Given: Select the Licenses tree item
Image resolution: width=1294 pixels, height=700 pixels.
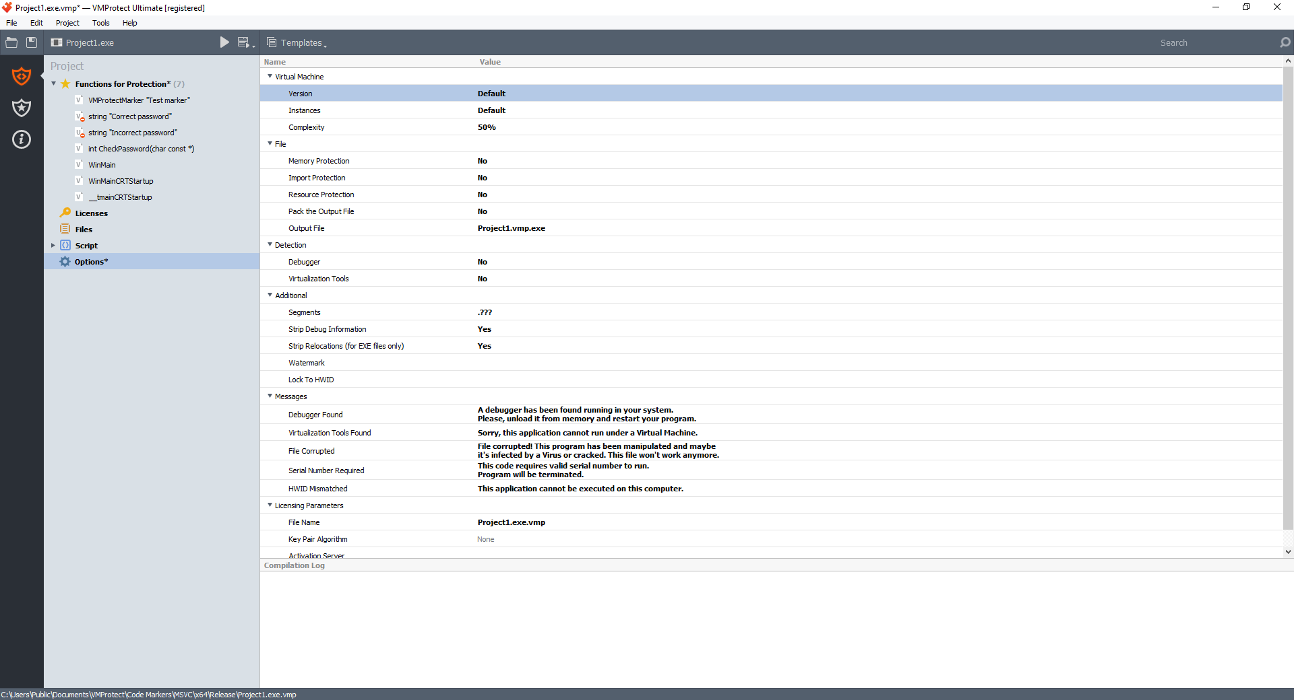Looking at the screenshot, I should coord(92,213).
